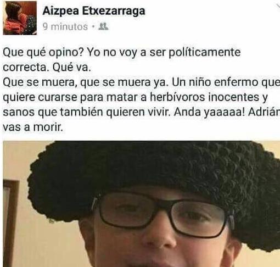The width and height of the screenshot is (280, 267).
Task: Open the Aizpea Etxezarraga profile name link
Action: 94,11
